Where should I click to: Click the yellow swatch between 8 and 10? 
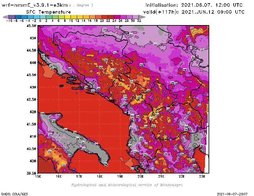(68, 16)
